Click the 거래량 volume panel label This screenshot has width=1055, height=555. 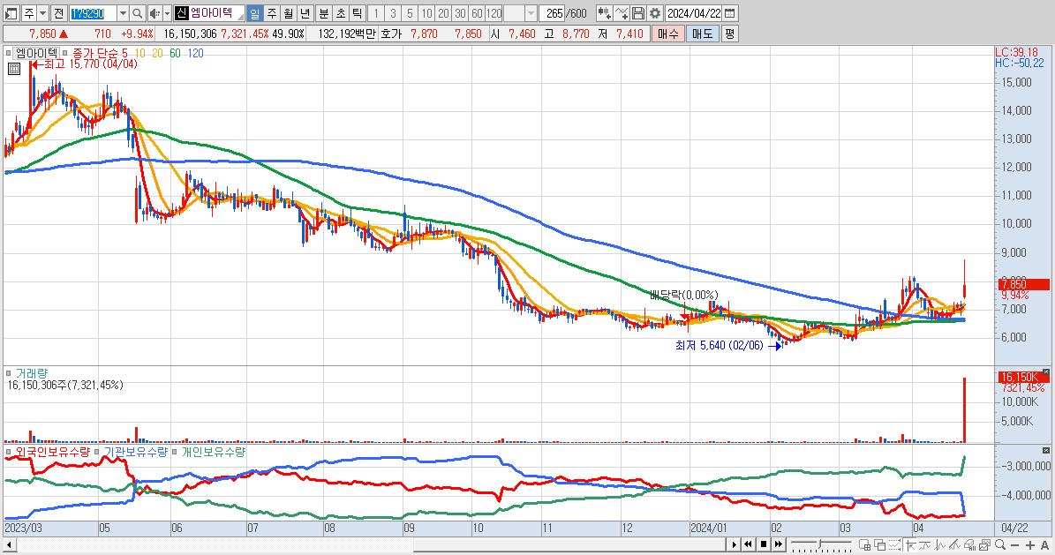[32, 373]
